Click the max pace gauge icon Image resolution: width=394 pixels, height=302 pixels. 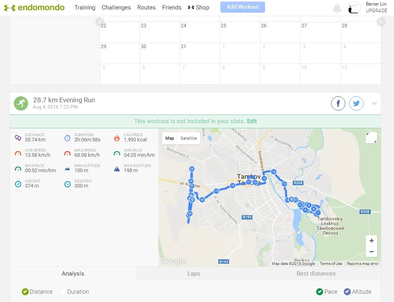point(18,169)
